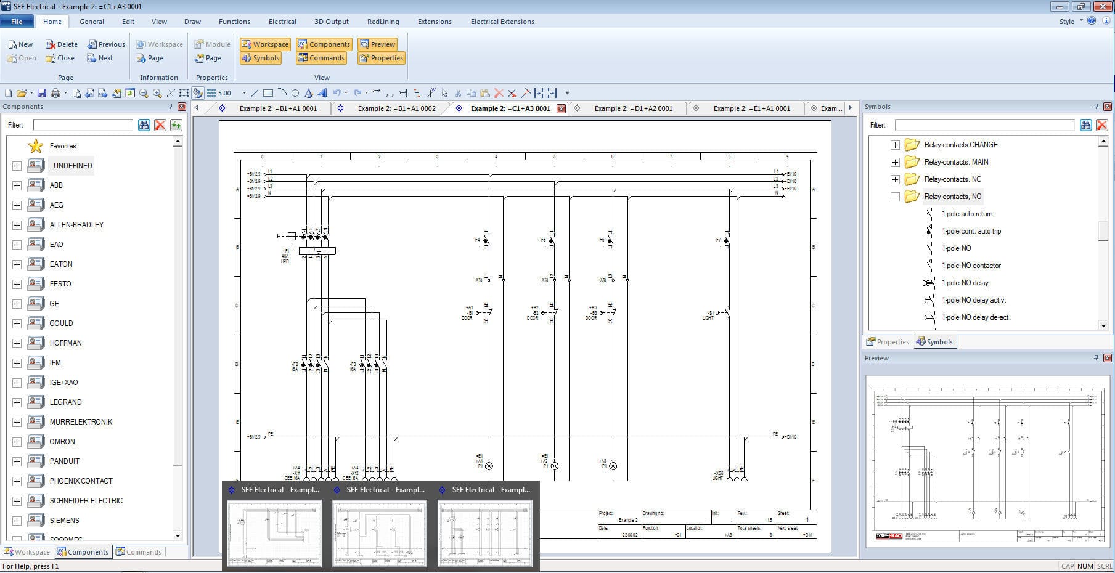This screenshot has width=1115, height=573.
Task: Pin the Preview panel
Action: 1097,358
